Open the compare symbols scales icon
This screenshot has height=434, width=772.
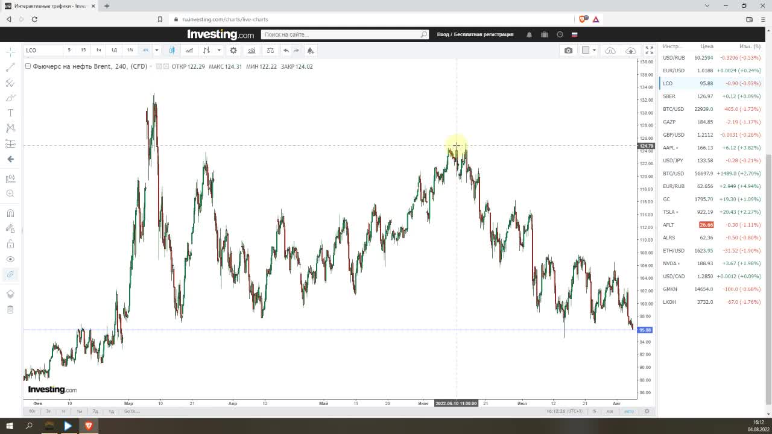point(270,50)
